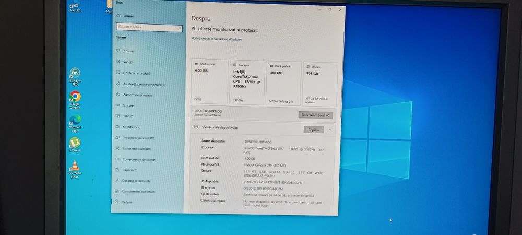Open the Clipboard settings page
This screenshot has width=522, height=235.
pos(130,170)
